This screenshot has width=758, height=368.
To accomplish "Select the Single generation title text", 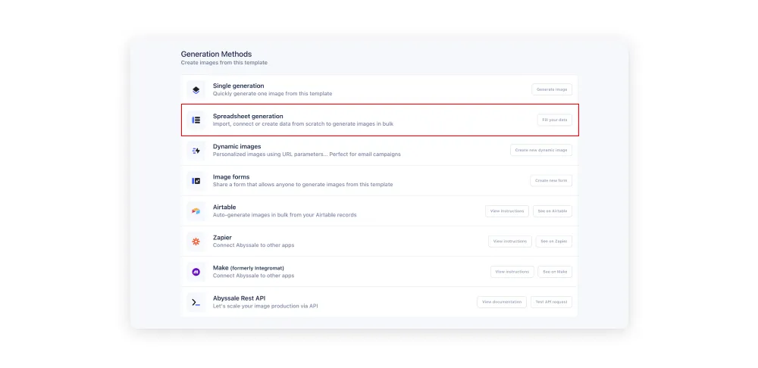I will (238, 86).
